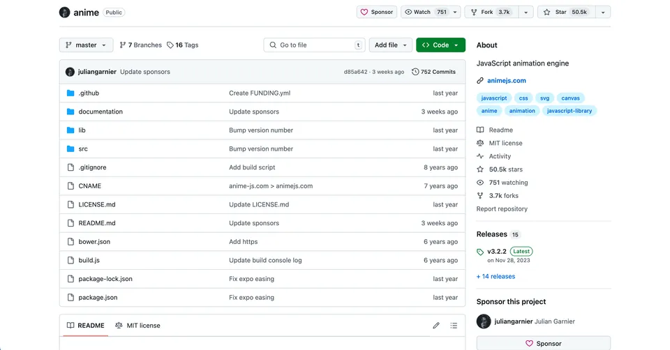View the + 14 releases link
Viewport: 670px width, 350px height.
pos(496,276)
